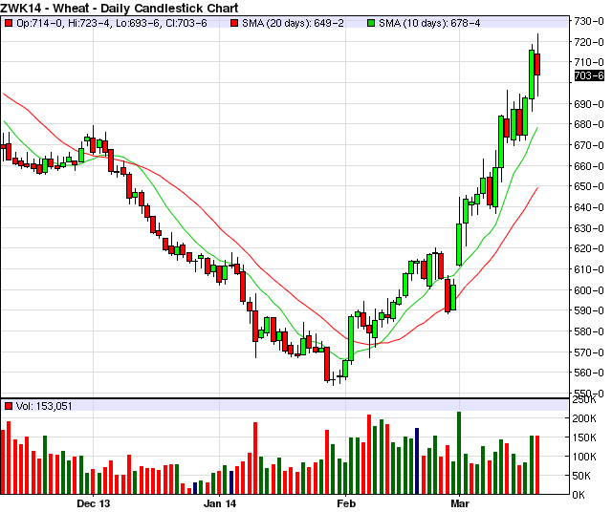Click the 200K volume axis label

click(x=584, y=418)
